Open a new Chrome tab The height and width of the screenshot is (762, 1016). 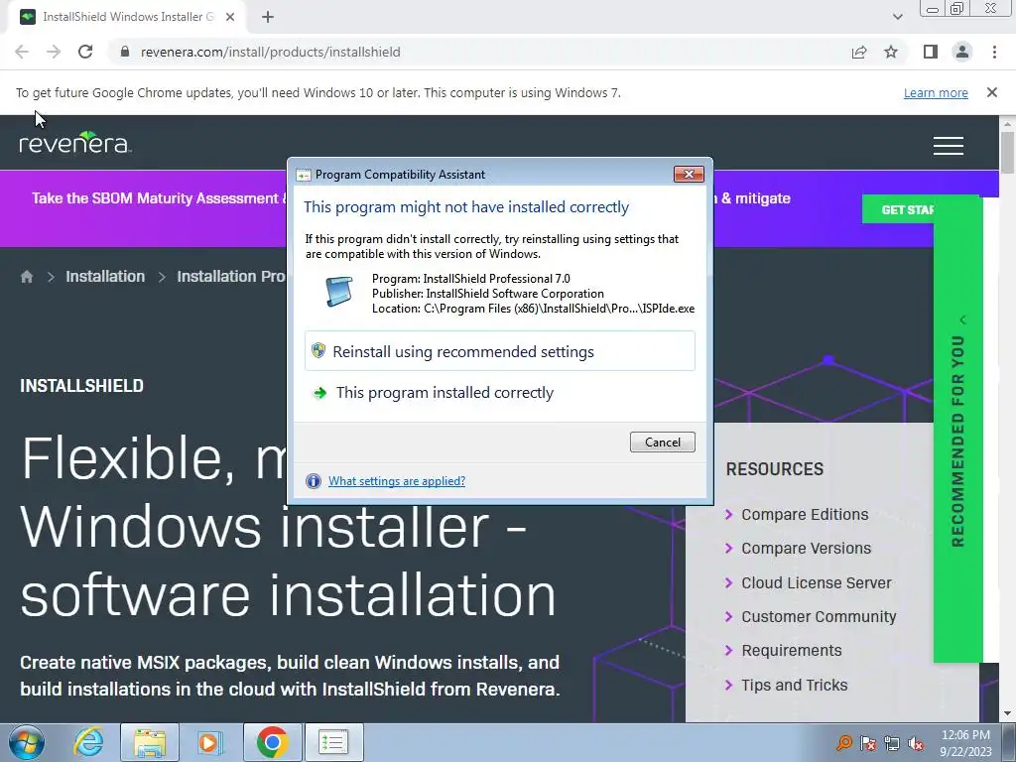(268, 18)
